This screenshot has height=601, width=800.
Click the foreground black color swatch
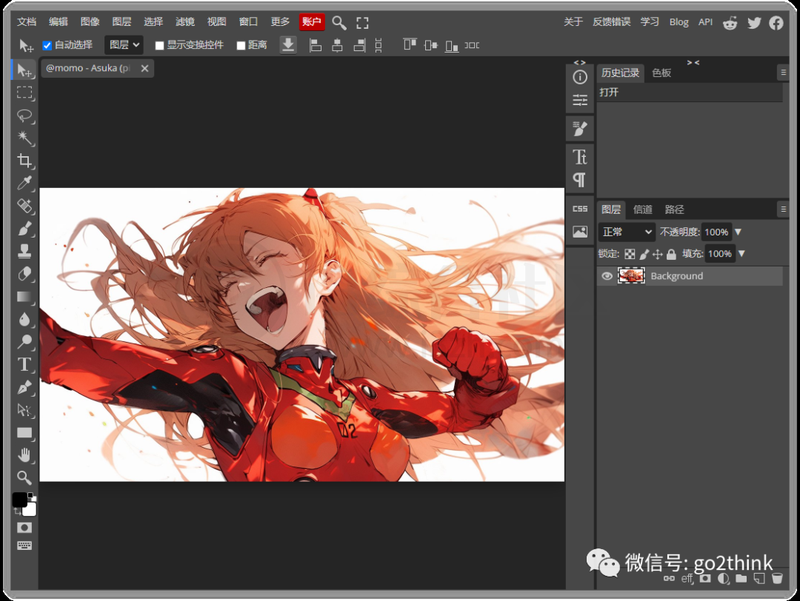(19, 500)
